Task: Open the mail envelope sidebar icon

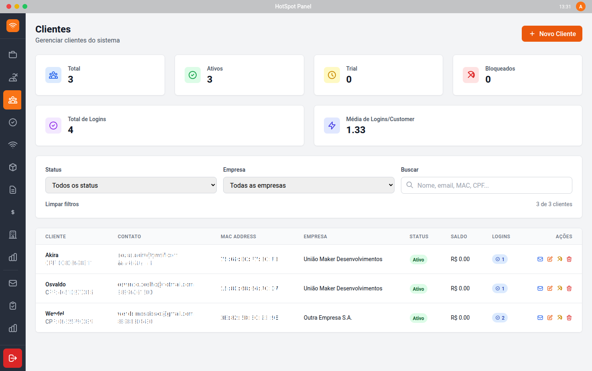Action: pos(13,283)
